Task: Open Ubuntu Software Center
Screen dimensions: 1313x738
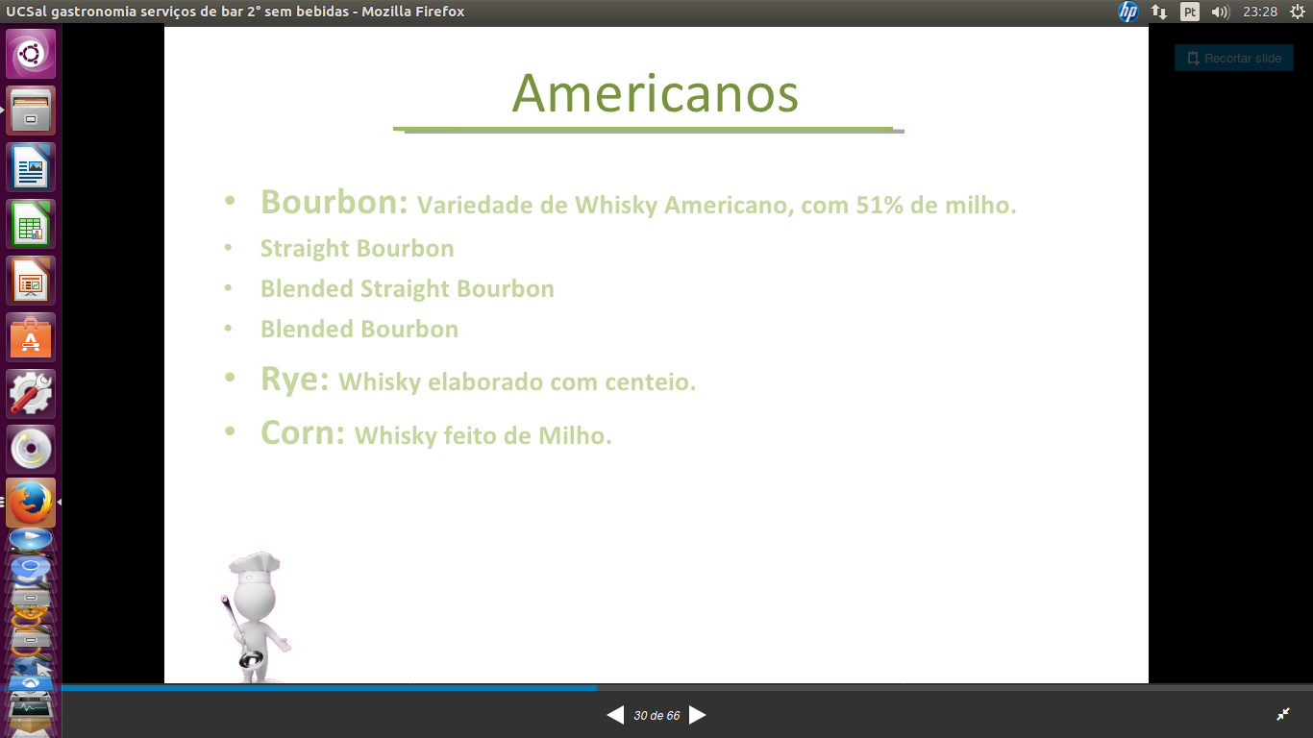Action: [x=31, y=338]
